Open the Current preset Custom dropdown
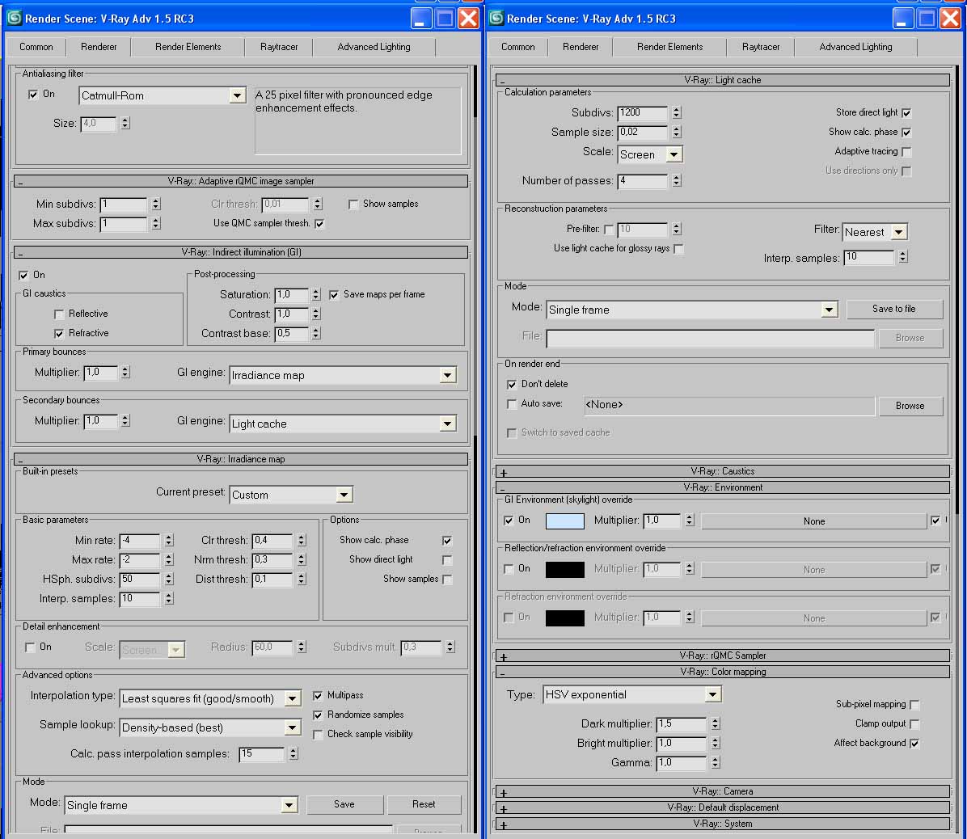This screenshot has height=839, width=967. click(344, 495)
